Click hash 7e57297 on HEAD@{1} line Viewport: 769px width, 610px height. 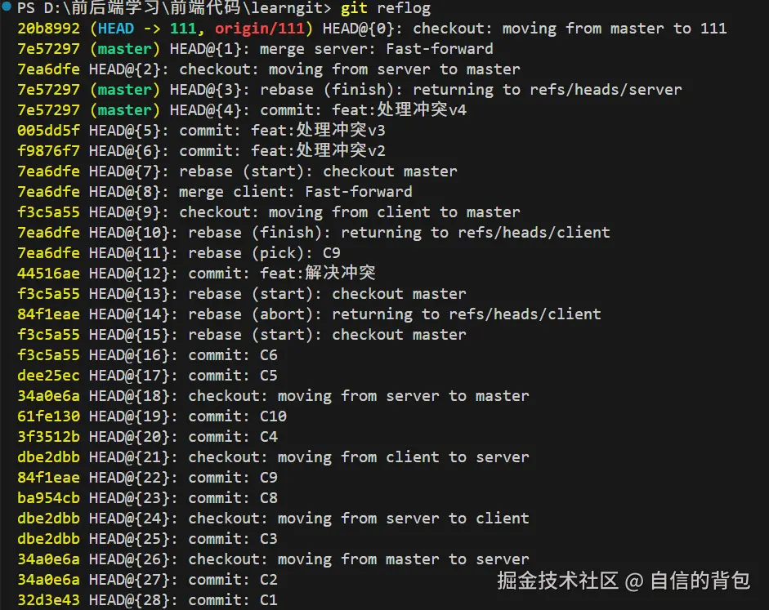coord(48,49)
